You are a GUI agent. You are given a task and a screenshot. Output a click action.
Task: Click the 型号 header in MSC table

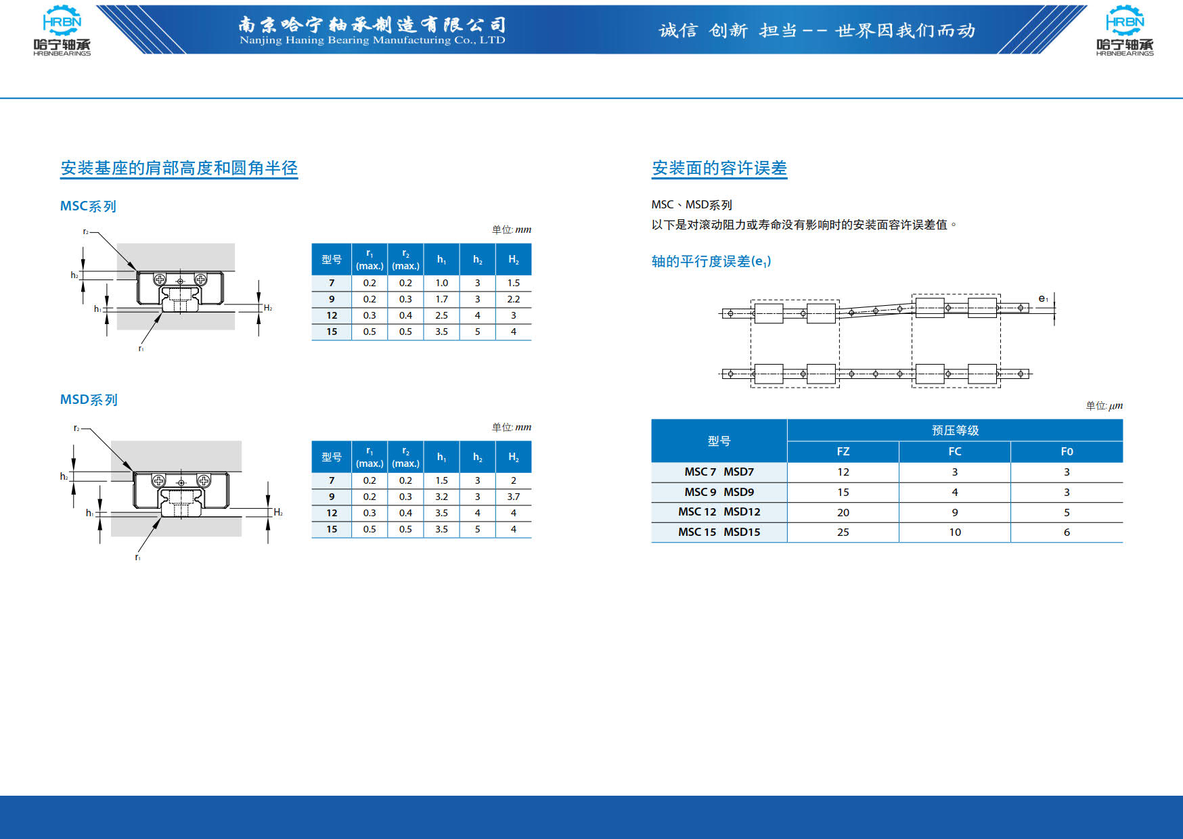(332, 259)
